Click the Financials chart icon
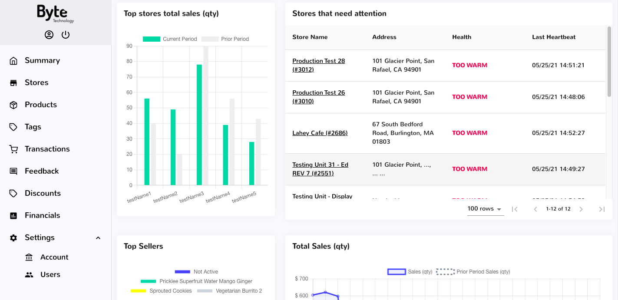Viewport: 618px width, 300px height. tap(13, 216)
